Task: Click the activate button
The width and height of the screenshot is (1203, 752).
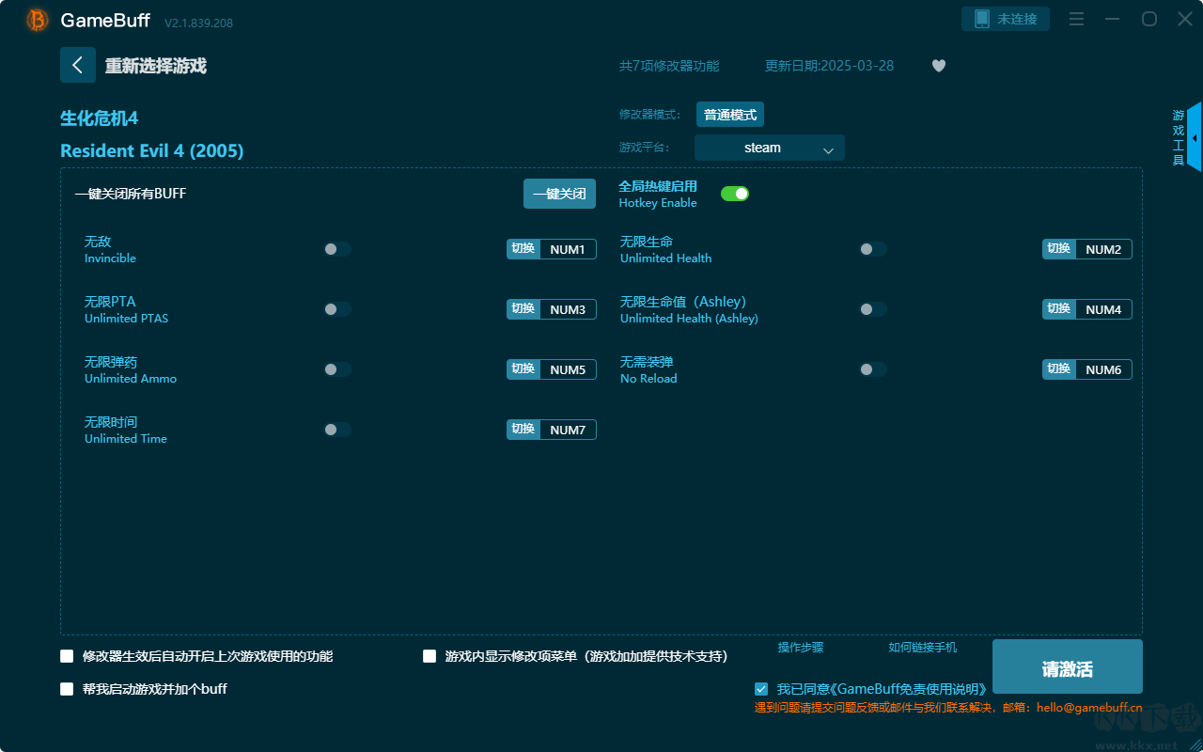Action: click(1067, 667)
